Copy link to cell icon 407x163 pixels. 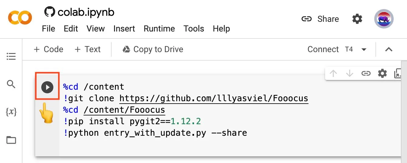tap(366, 73)
